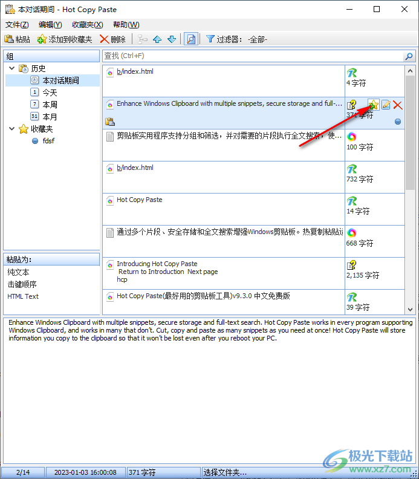The width and height of the screenshot is (419, 479).
Task: Click the Delete (删除) toolbar button
Action: [112, 39]
